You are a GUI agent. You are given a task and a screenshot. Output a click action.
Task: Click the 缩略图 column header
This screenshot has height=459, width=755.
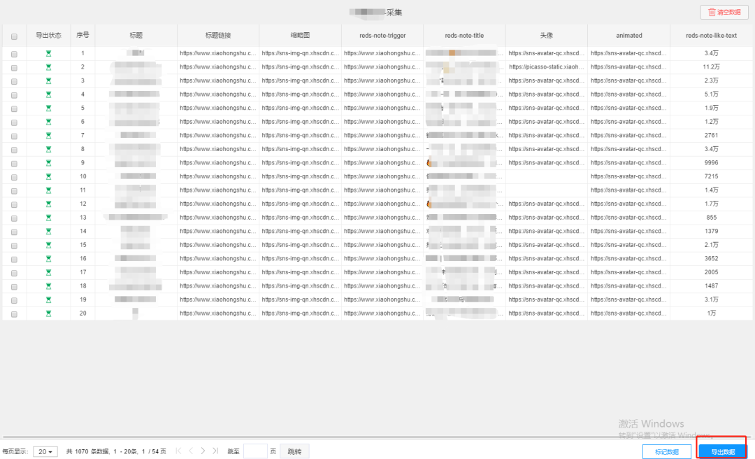coord(300,35)
